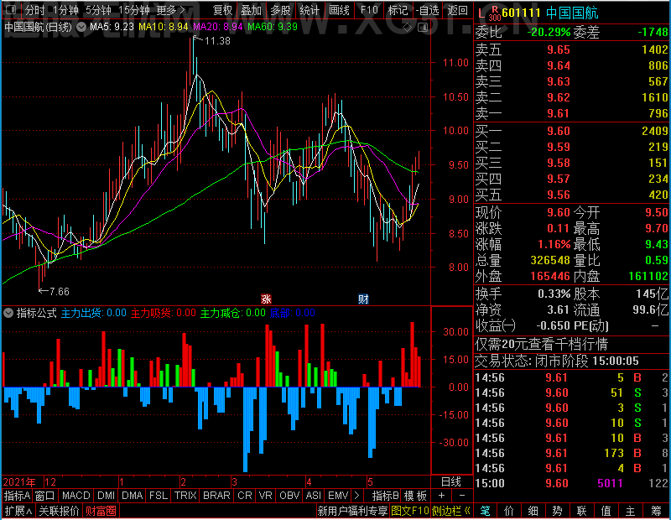Screen dimensions: 671x520
Task: Zoom in with the plus button
Action: click(x=442, y=496)
